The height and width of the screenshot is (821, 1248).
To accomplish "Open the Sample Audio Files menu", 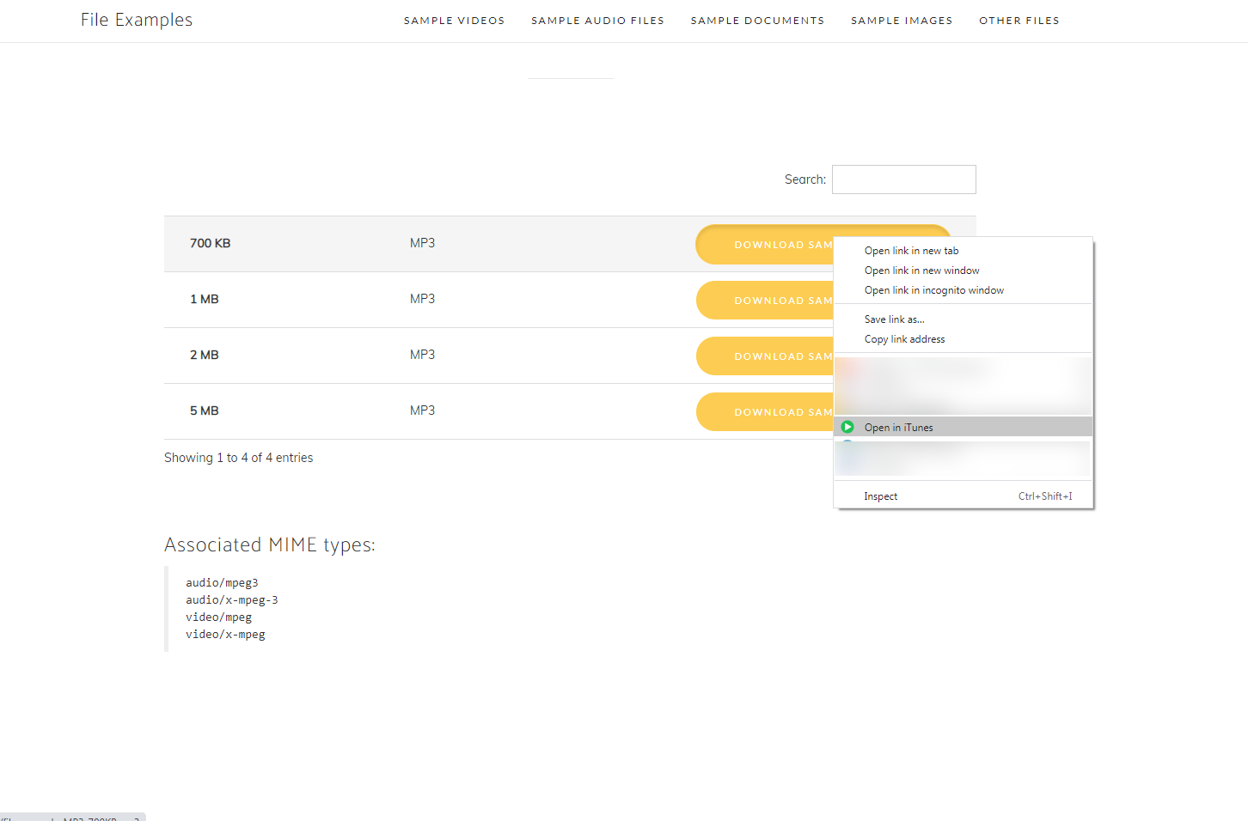I will coord(597,21).
